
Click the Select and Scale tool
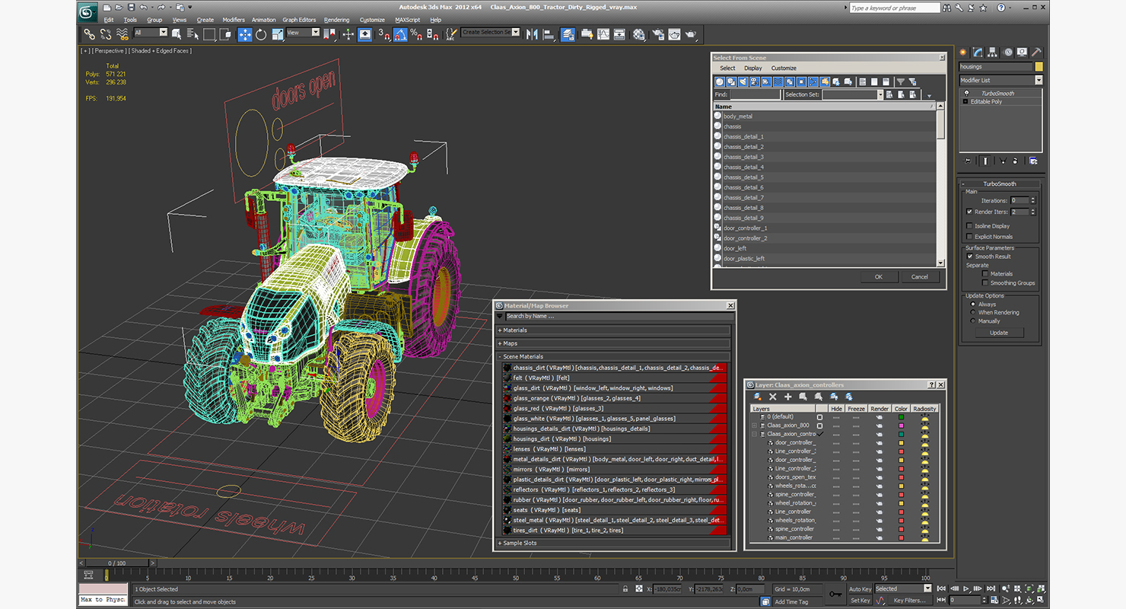[x=278, y=34]
